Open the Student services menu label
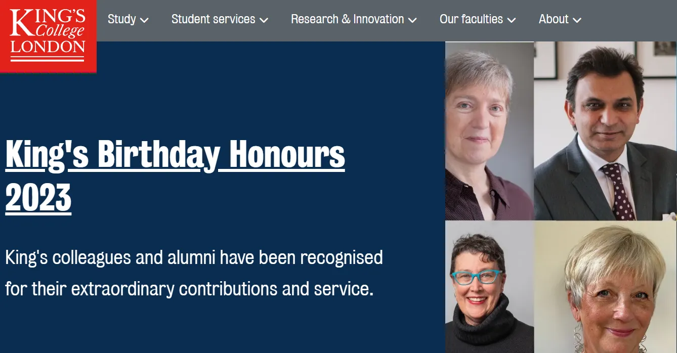Image resolution: width=677 pixels, height=353 pixels. [213, 19]
